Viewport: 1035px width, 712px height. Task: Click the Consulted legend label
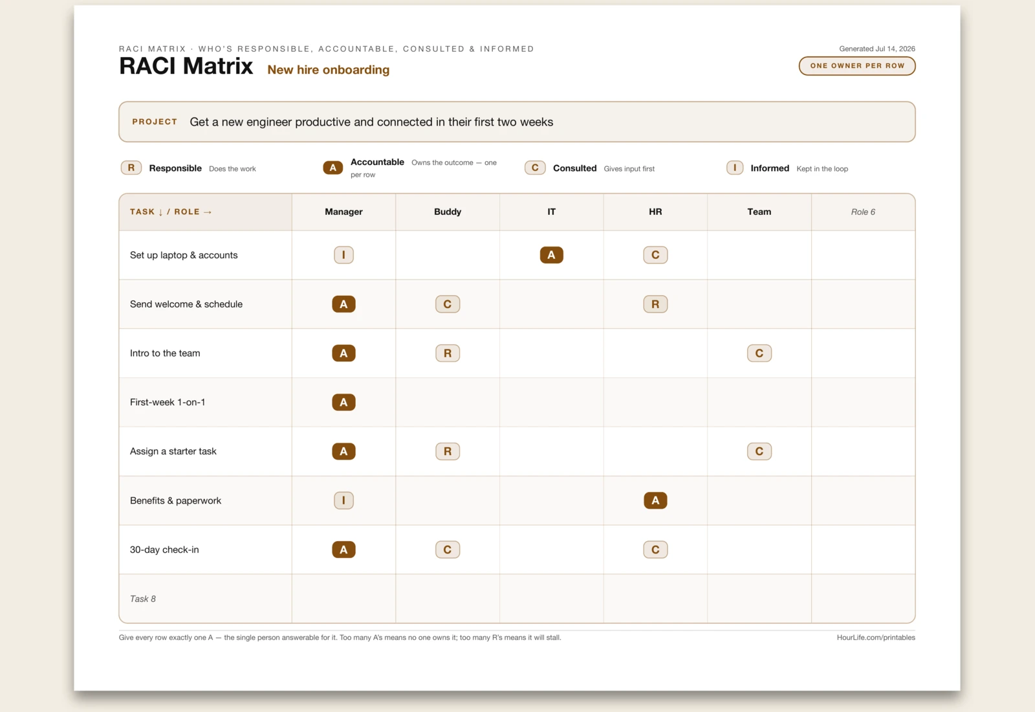coord(574,168)
